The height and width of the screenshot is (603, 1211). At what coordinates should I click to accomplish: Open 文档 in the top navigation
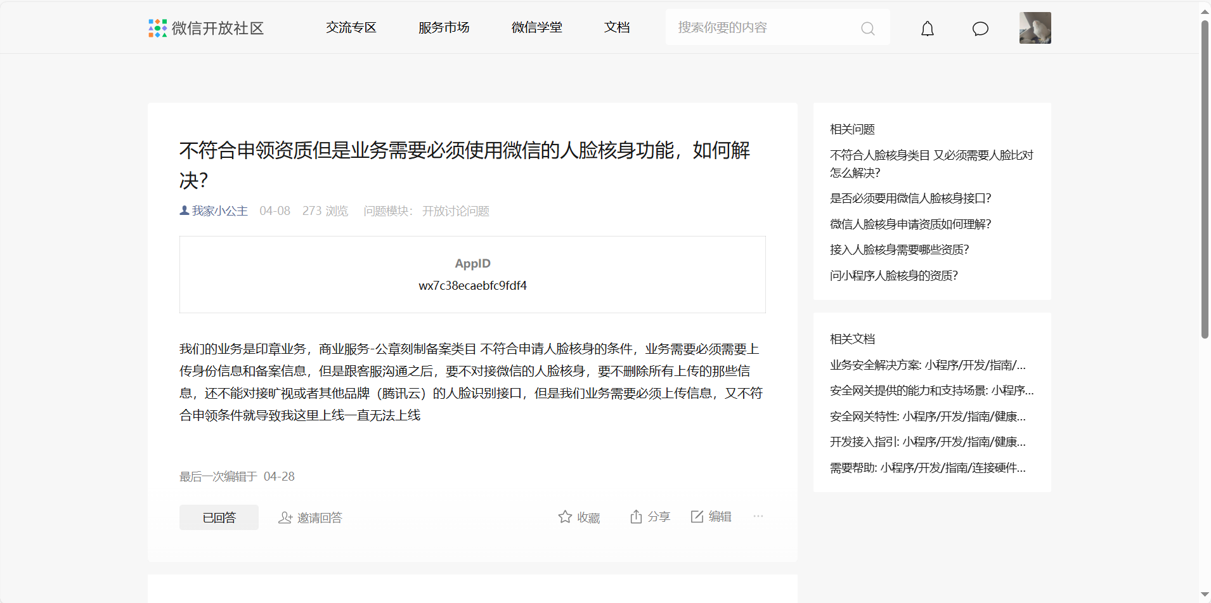[617, 27]
